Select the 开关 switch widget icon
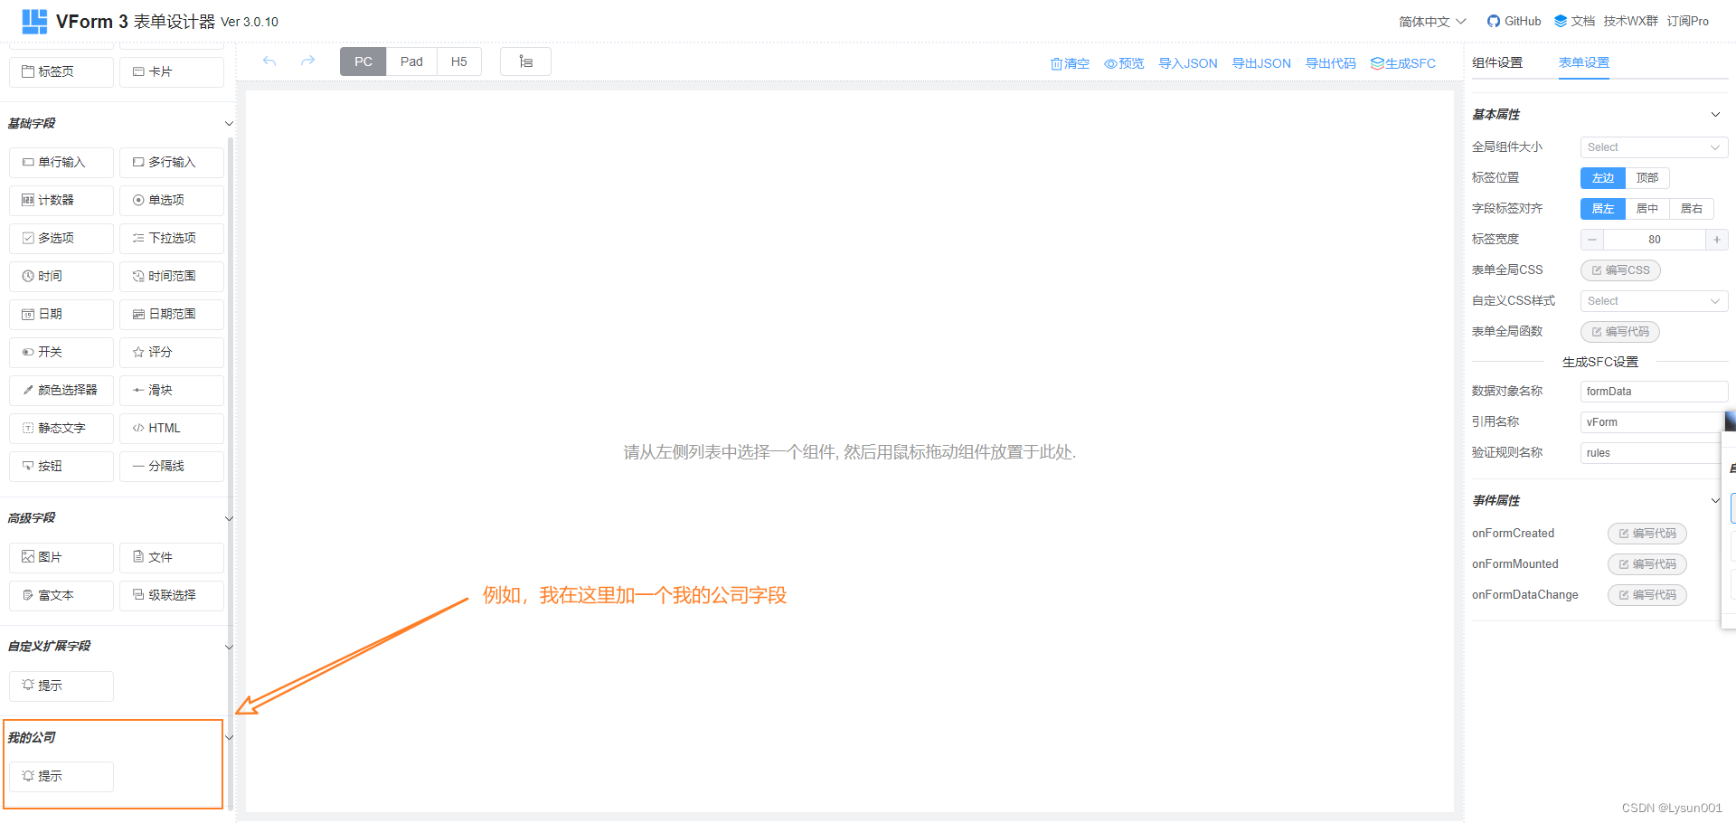 click(61, 352)
